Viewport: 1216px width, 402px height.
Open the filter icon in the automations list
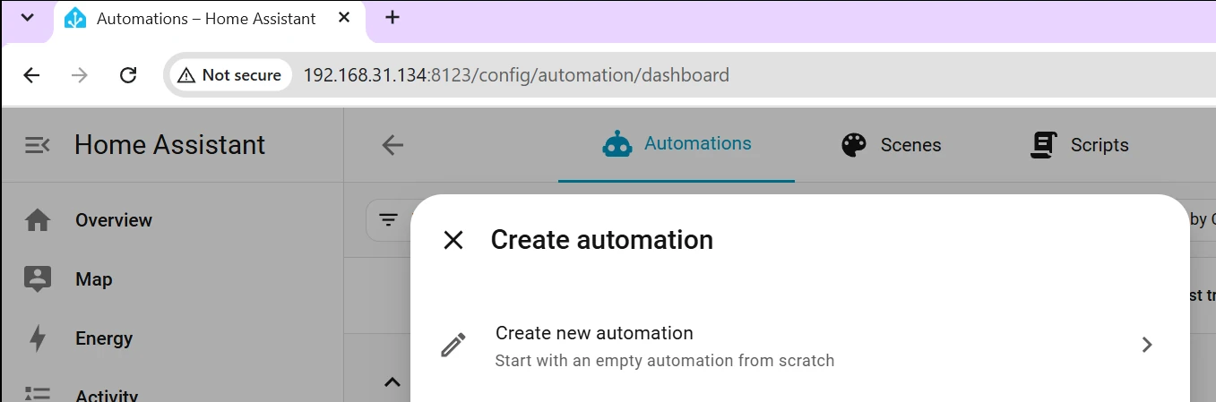388,220
